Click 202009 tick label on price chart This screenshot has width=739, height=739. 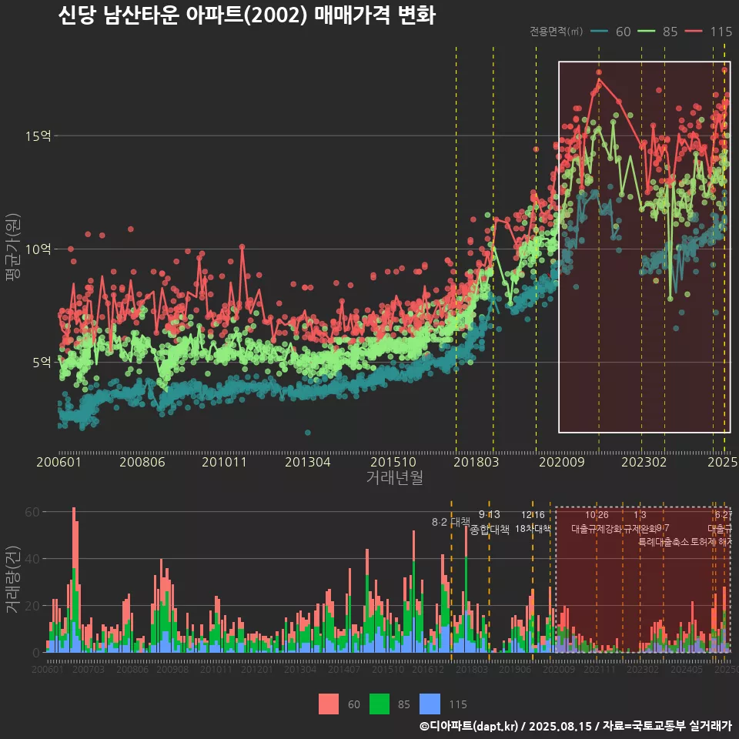561,462
